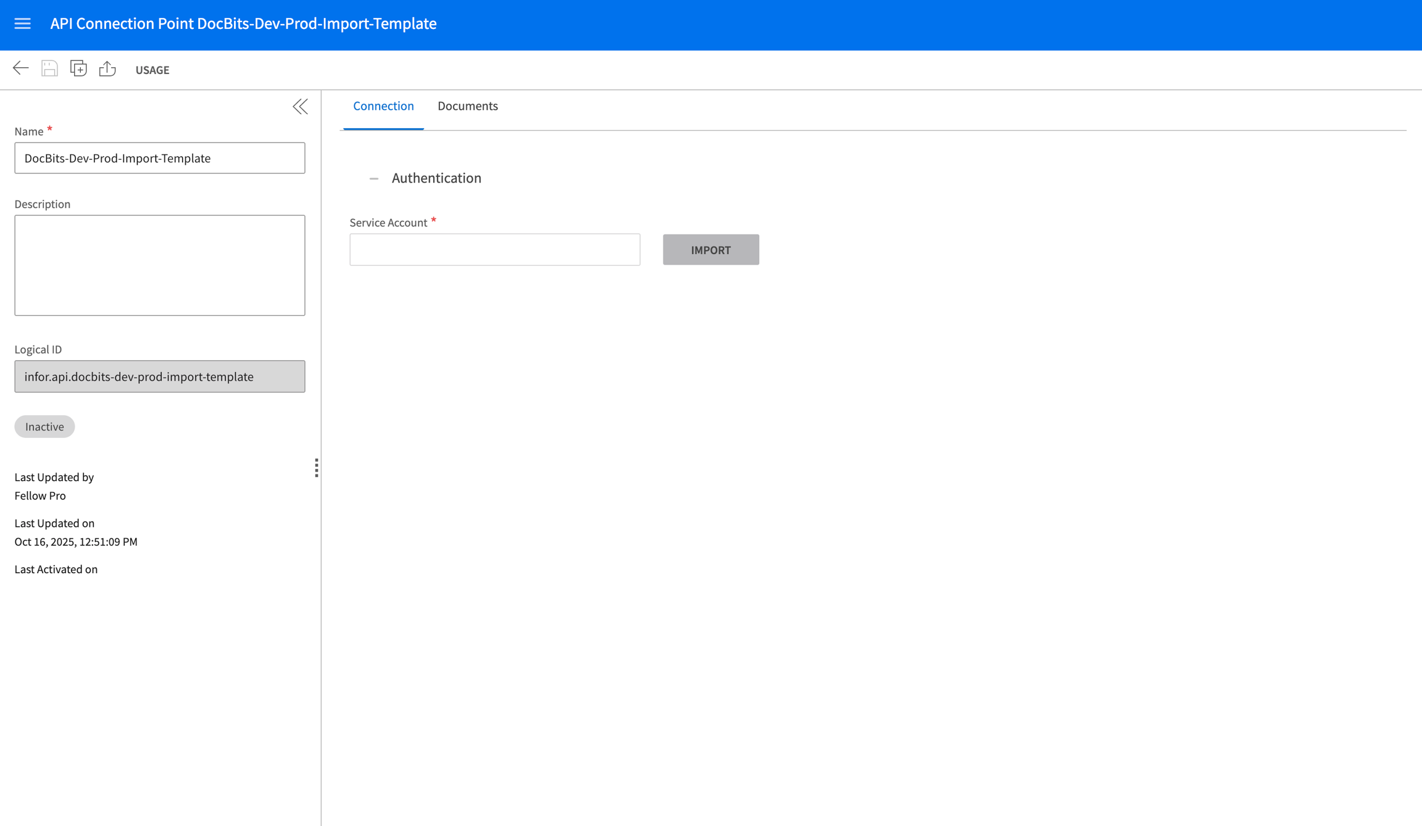Click the vertical dots splitter handle
The image size is (1422, 826).
pos(317,468)
